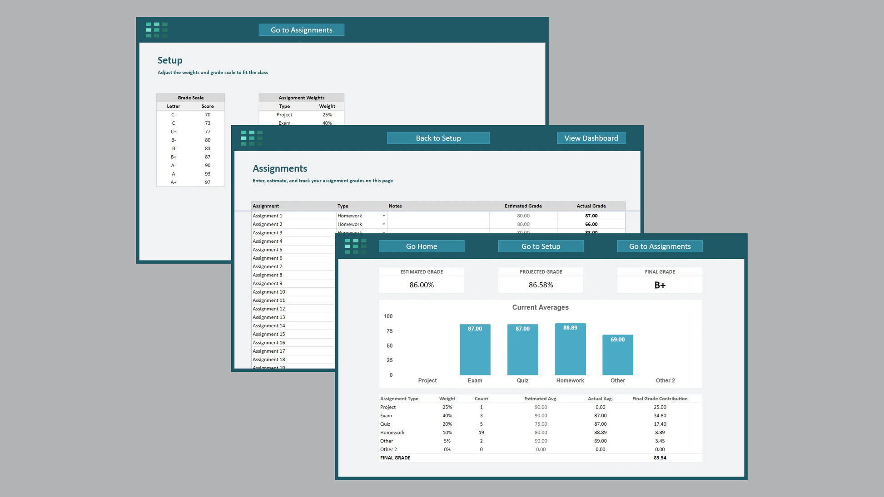
Task: Click Go to Setup on dashboard
Action: point(541,246)
